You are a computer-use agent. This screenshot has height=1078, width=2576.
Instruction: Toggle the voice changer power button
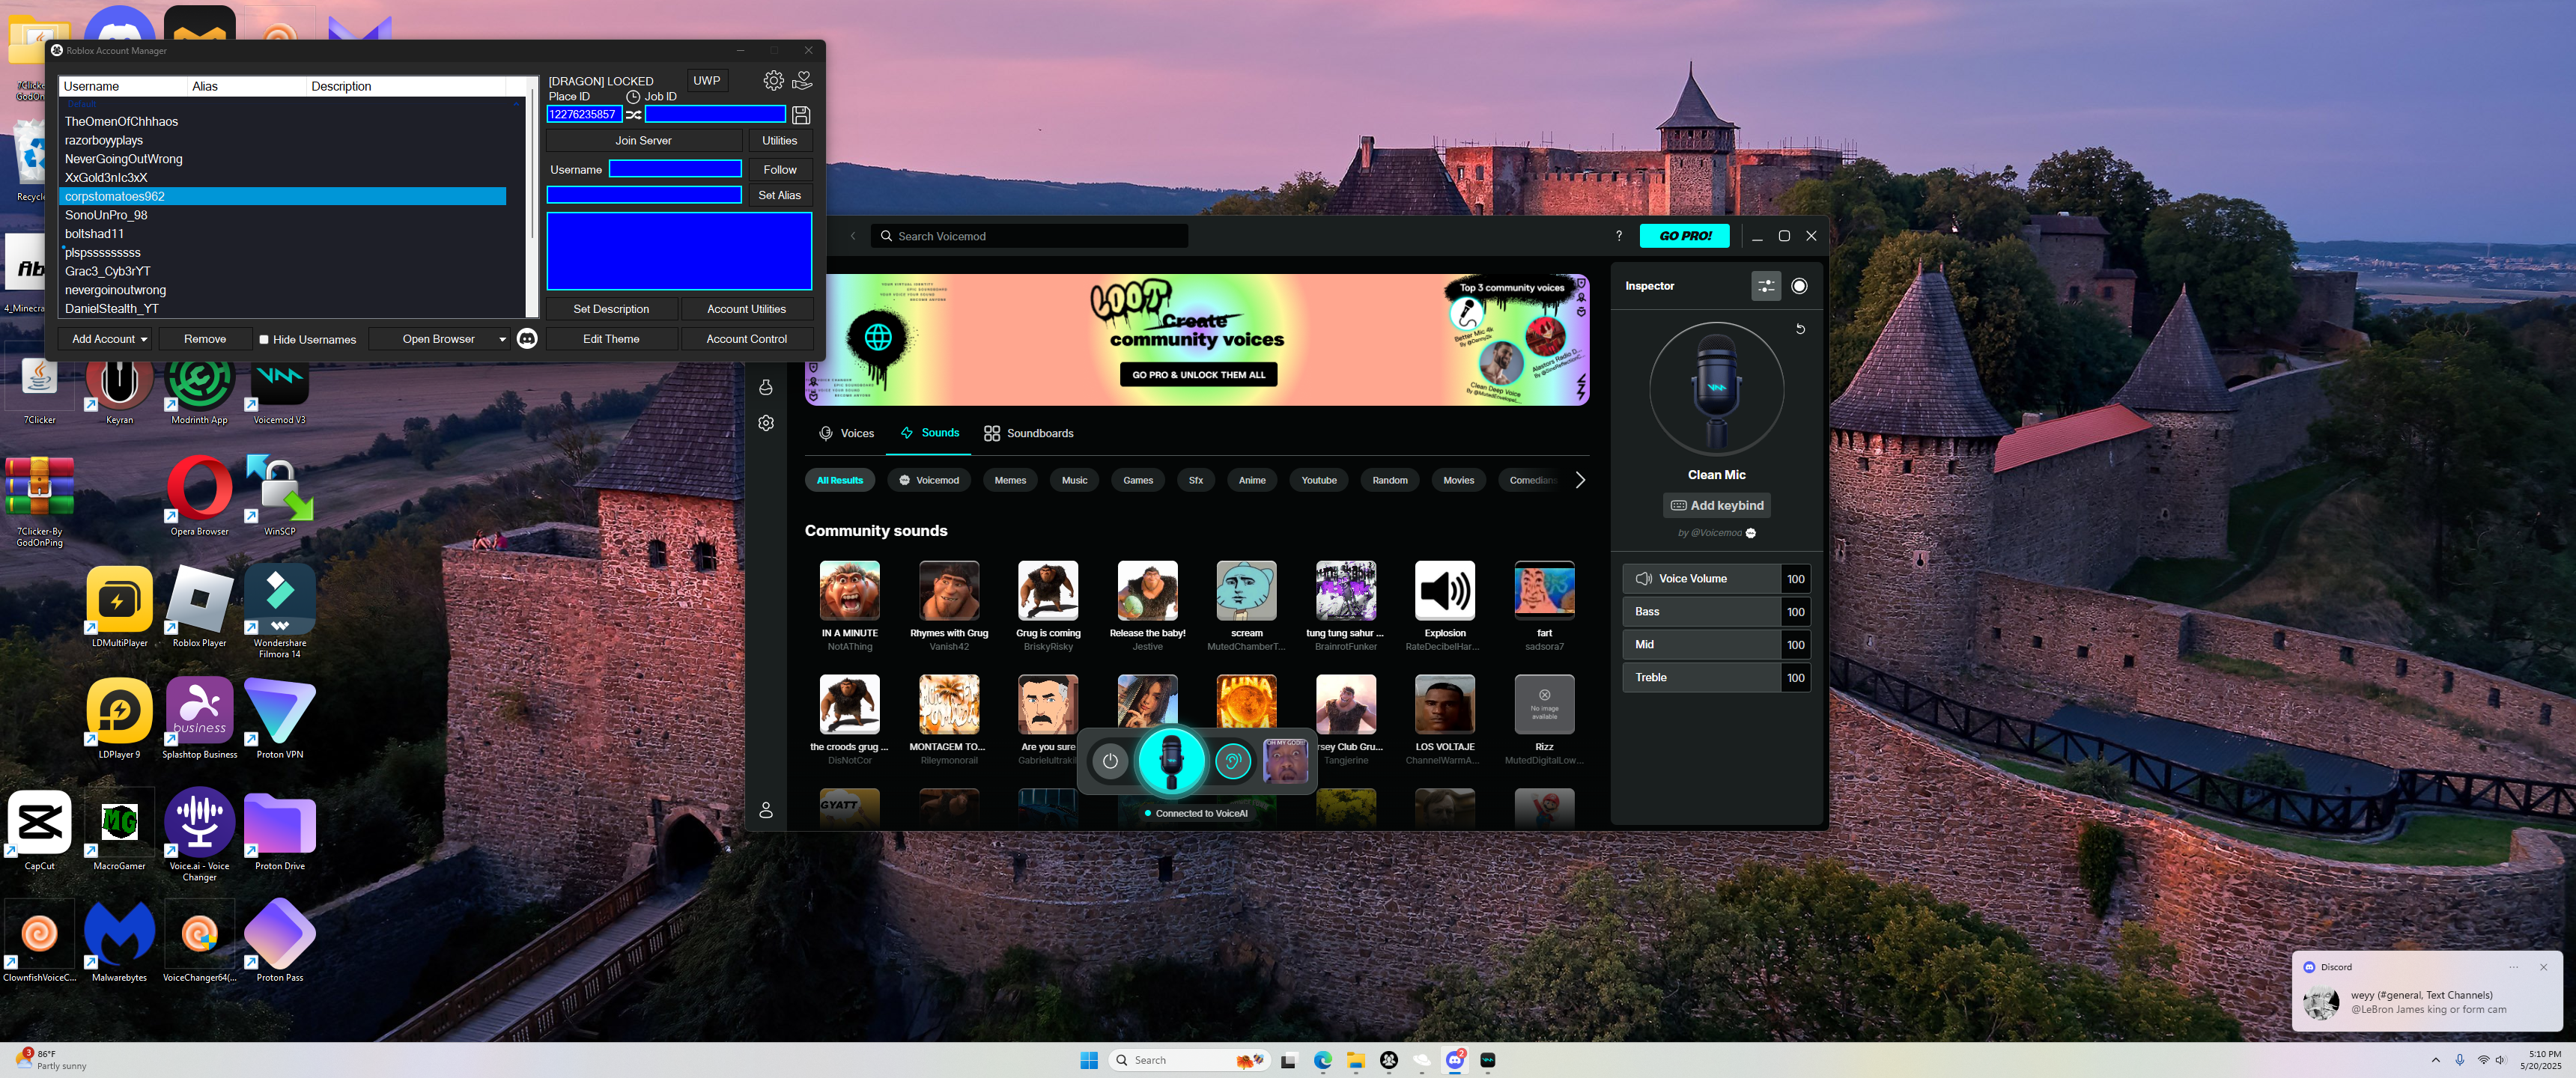[1110, 762]
